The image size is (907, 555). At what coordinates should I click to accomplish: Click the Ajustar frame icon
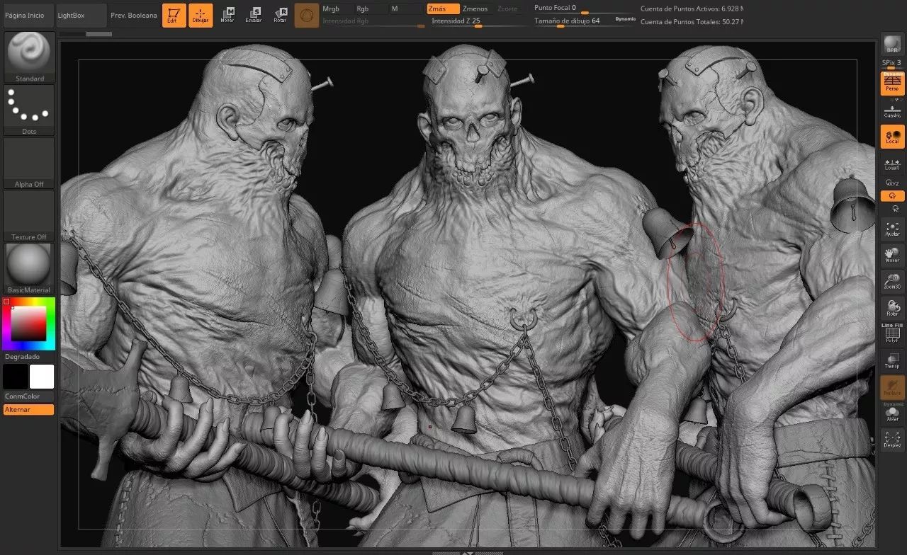pos(892,228)
